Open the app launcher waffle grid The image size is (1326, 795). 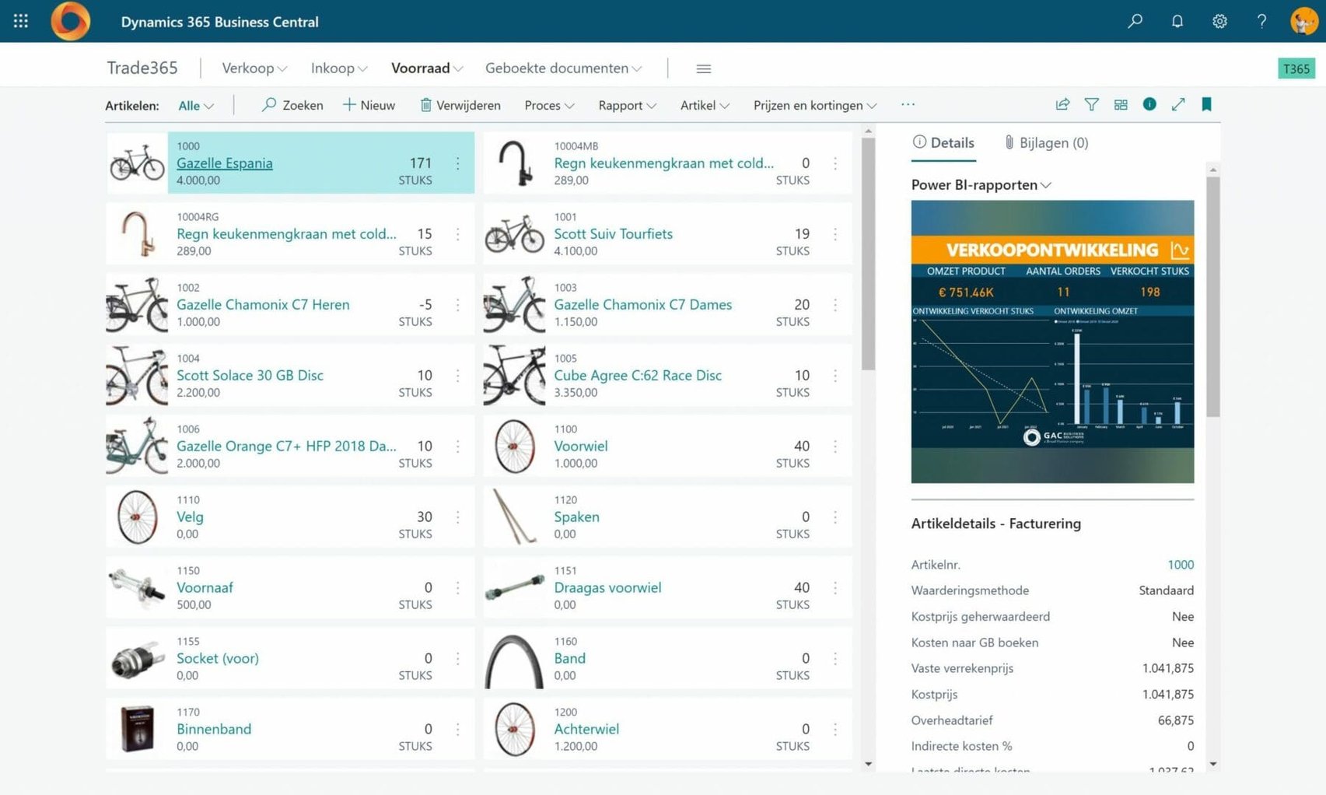pyautogui.click(x=21, y=21)
